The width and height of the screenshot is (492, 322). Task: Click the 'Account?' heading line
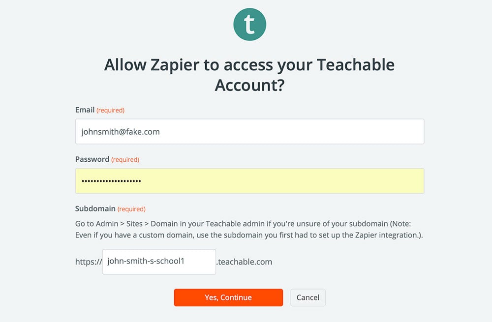[x=249, y=85]
